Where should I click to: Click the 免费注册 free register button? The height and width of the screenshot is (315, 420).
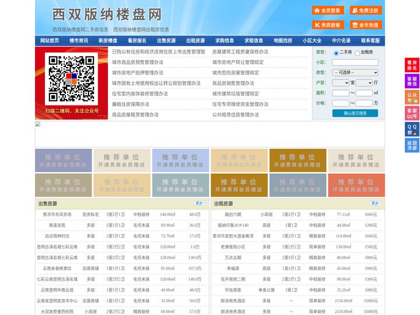366,10
